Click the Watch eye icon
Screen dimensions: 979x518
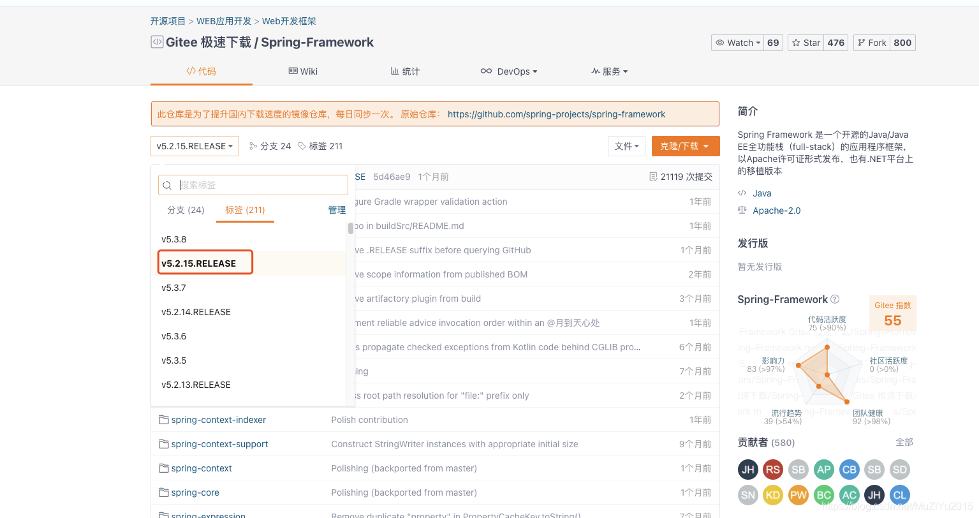pos(720,43)
